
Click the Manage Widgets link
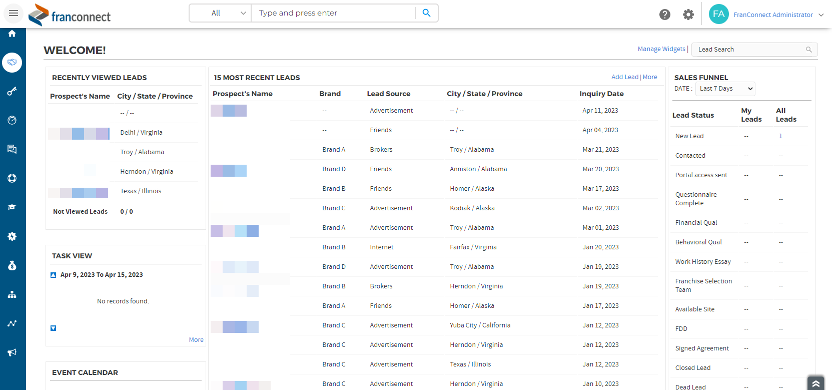661,49
